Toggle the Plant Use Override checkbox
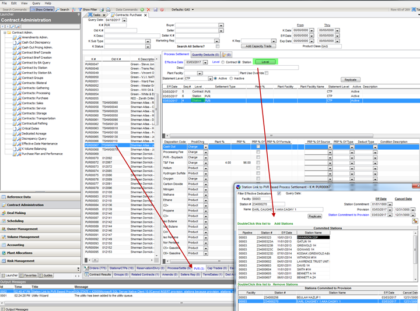Screen dimensions: 420x311 tap(267, 73)
